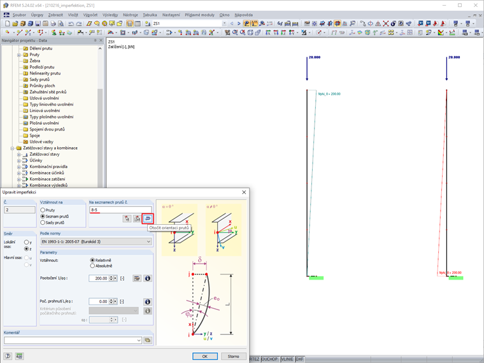Click the units and decimals icon in dialog
Image resolution: width=484 pixels, height=363 pixels.
(x=20, y=356)
